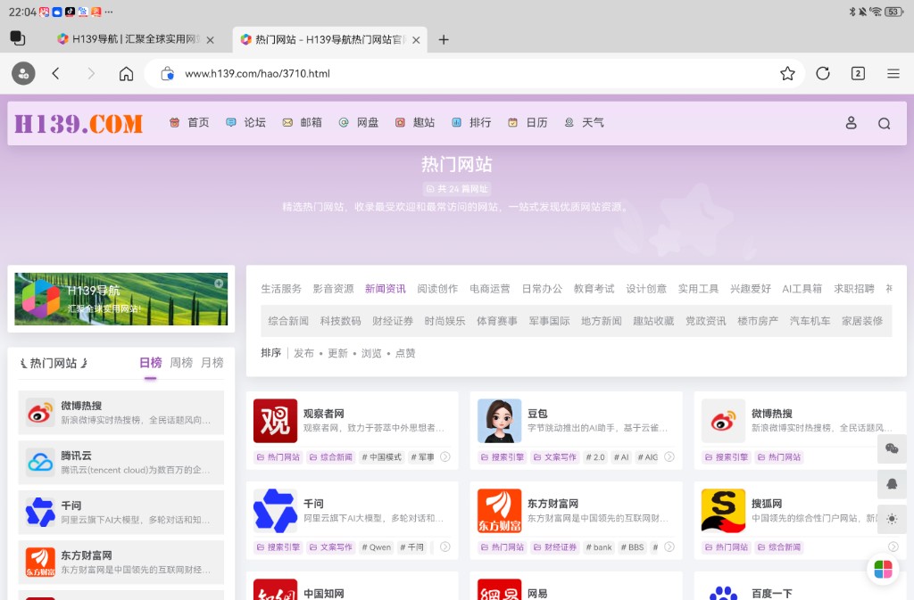Screen dimensions: 914x600
Task: Open 观察者网 red logo icon
Action: pos(275,421)
